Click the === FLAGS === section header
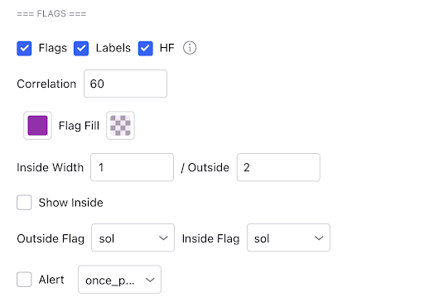Image resolution: width=424 pixels, height=307 pixels. 51,13
